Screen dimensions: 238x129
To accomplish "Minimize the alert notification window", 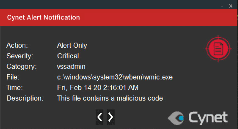I will (222, 6).
